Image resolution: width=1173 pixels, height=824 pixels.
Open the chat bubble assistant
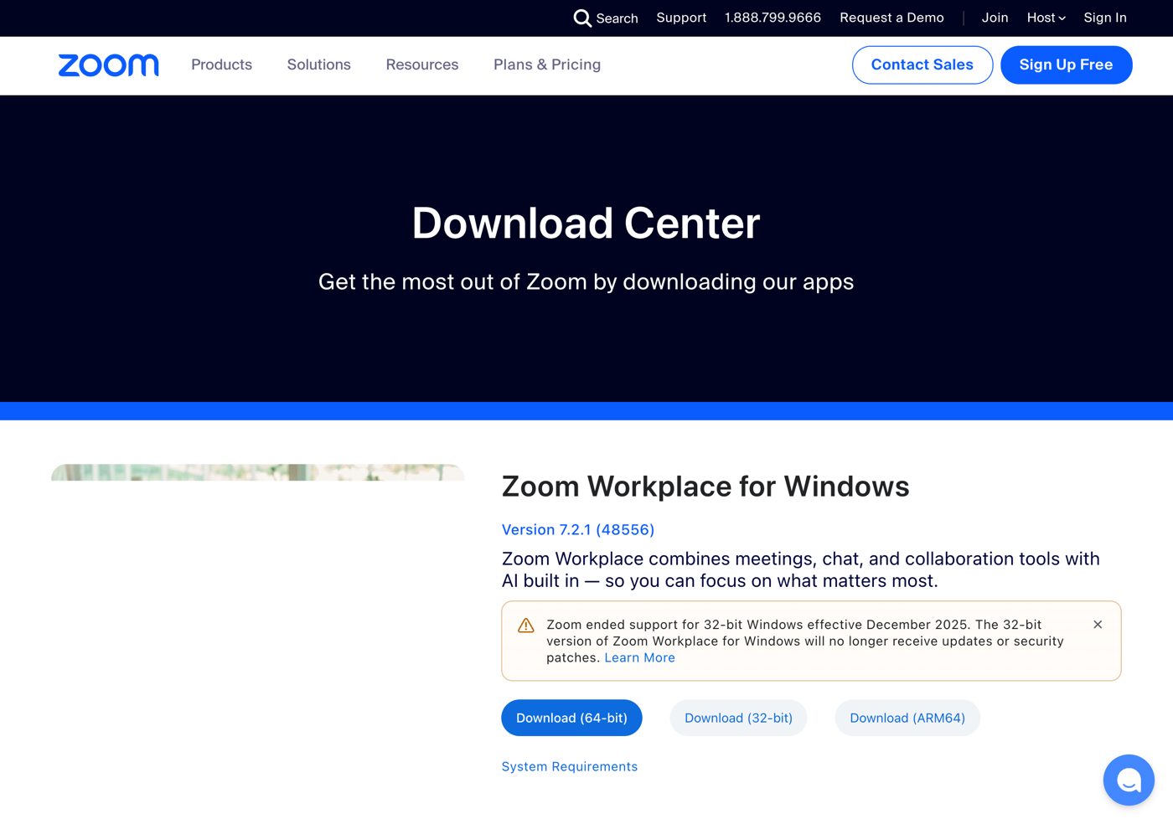click(x=1129, y=780)
